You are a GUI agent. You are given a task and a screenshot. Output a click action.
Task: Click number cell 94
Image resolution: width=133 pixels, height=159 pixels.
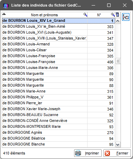coord(101,139)
